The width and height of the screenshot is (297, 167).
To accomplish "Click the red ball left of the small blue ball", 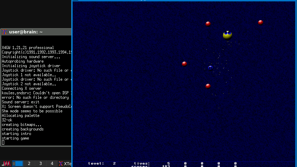I will (184, 64).
